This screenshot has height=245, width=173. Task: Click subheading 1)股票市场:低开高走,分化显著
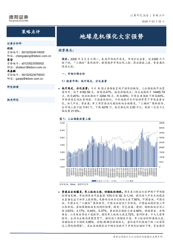click(x=84, y=81)
